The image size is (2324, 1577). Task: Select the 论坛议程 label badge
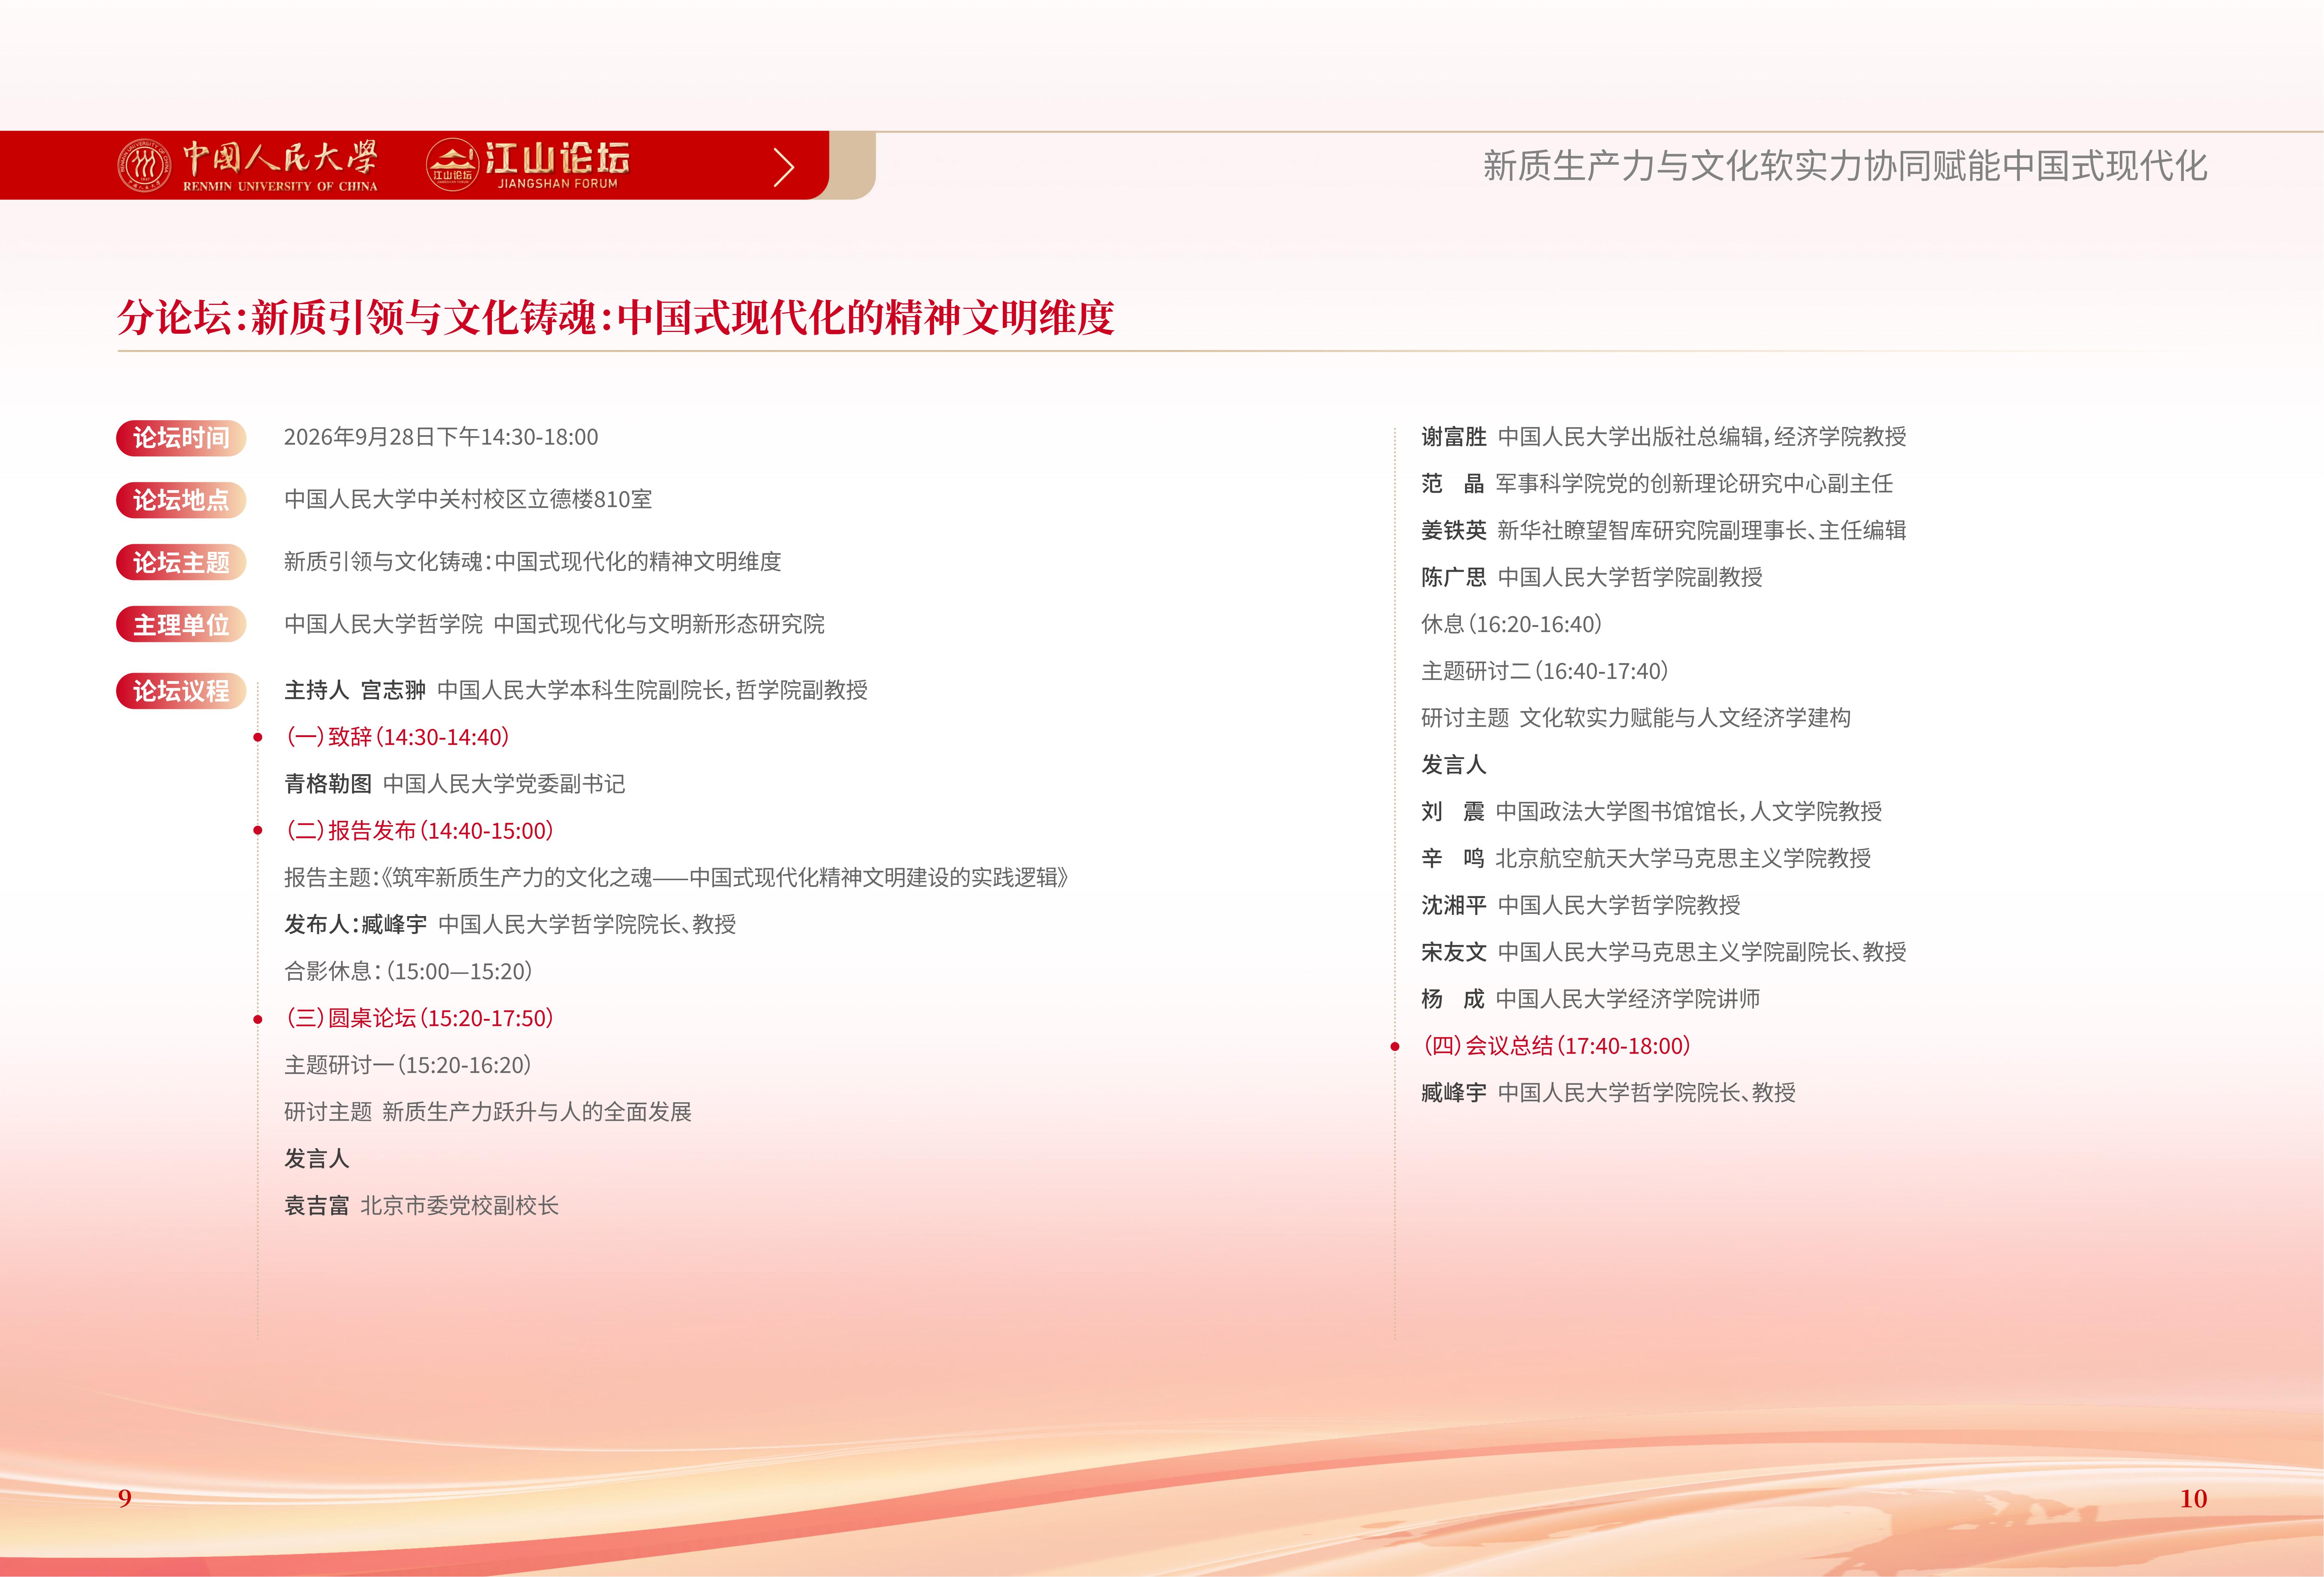point(181,691)
